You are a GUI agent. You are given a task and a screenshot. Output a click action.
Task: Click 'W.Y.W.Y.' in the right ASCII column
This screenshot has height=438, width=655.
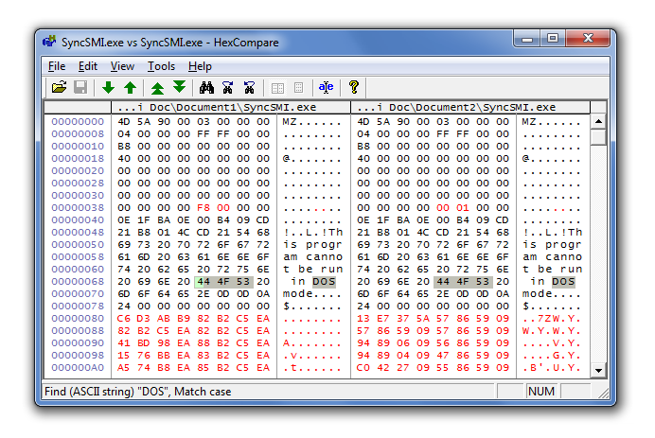(x=552, y=331)
